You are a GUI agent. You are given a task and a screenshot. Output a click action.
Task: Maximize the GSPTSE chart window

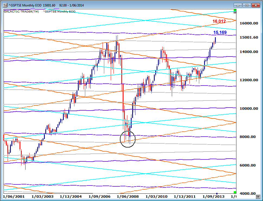247,5
